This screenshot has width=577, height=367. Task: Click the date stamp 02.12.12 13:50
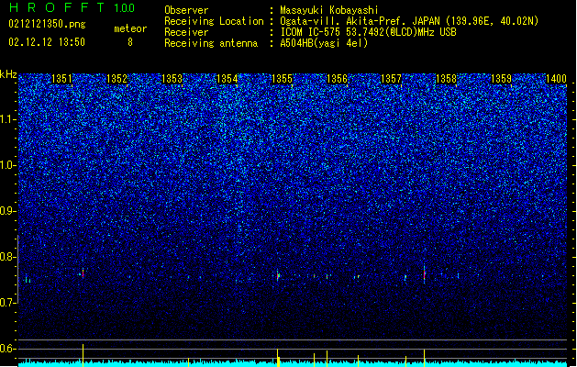point(47,42)
